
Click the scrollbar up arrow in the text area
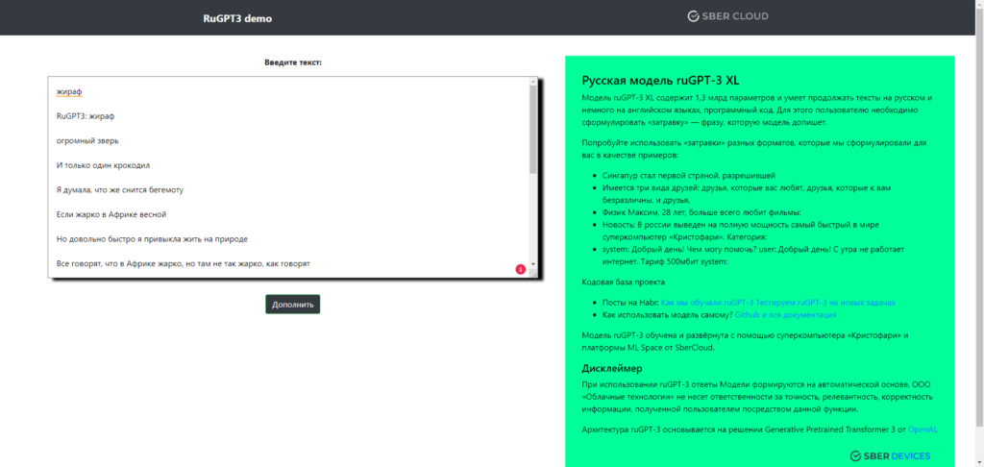pyautogui.click(x=533, y=83)
